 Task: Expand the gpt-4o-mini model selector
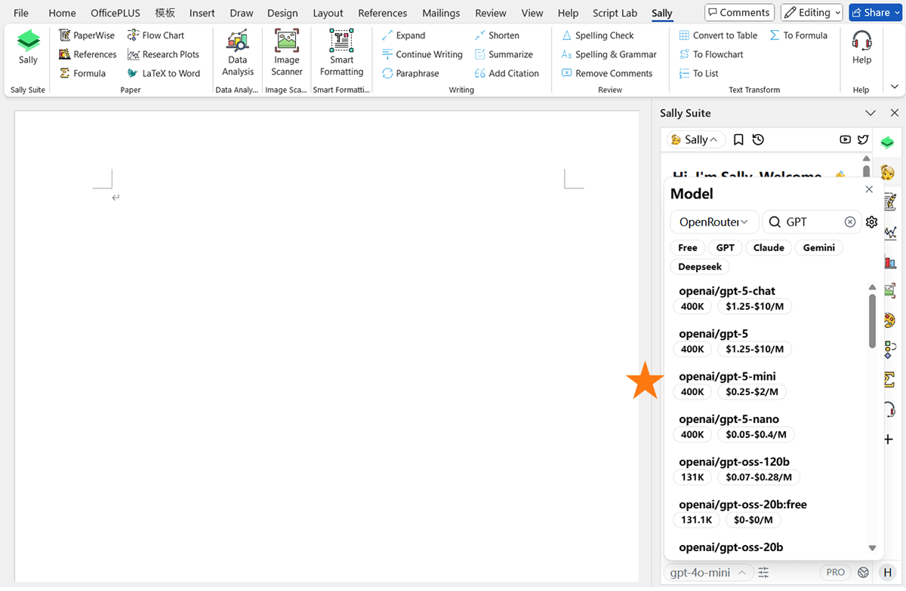click(x=708, y=572)
